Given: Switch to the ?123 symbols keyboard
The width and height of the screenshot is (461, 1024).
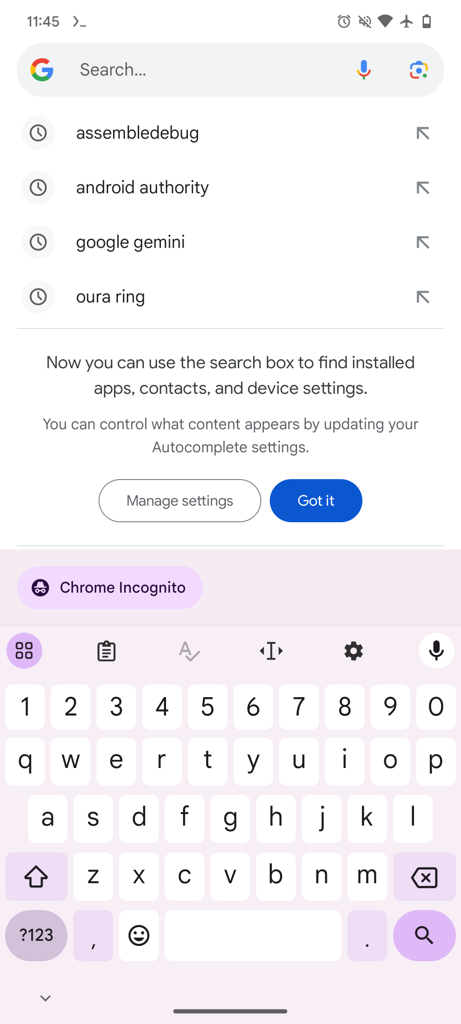Looking at the screenshot, I should click(x=36, y=936).
